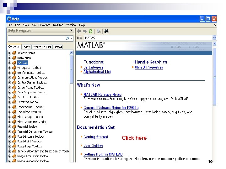Click the Data Acquisition Toolbox book icon
Screen dimensions: 226x169
pyautogui.click(x=14, y=92)
